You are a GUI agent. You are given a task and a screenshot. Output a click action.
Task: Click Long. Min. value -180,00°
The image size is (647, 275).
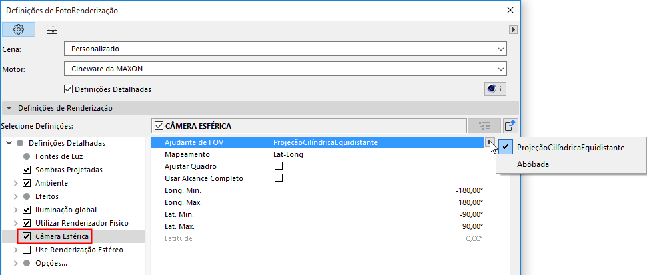coord(470,191)
